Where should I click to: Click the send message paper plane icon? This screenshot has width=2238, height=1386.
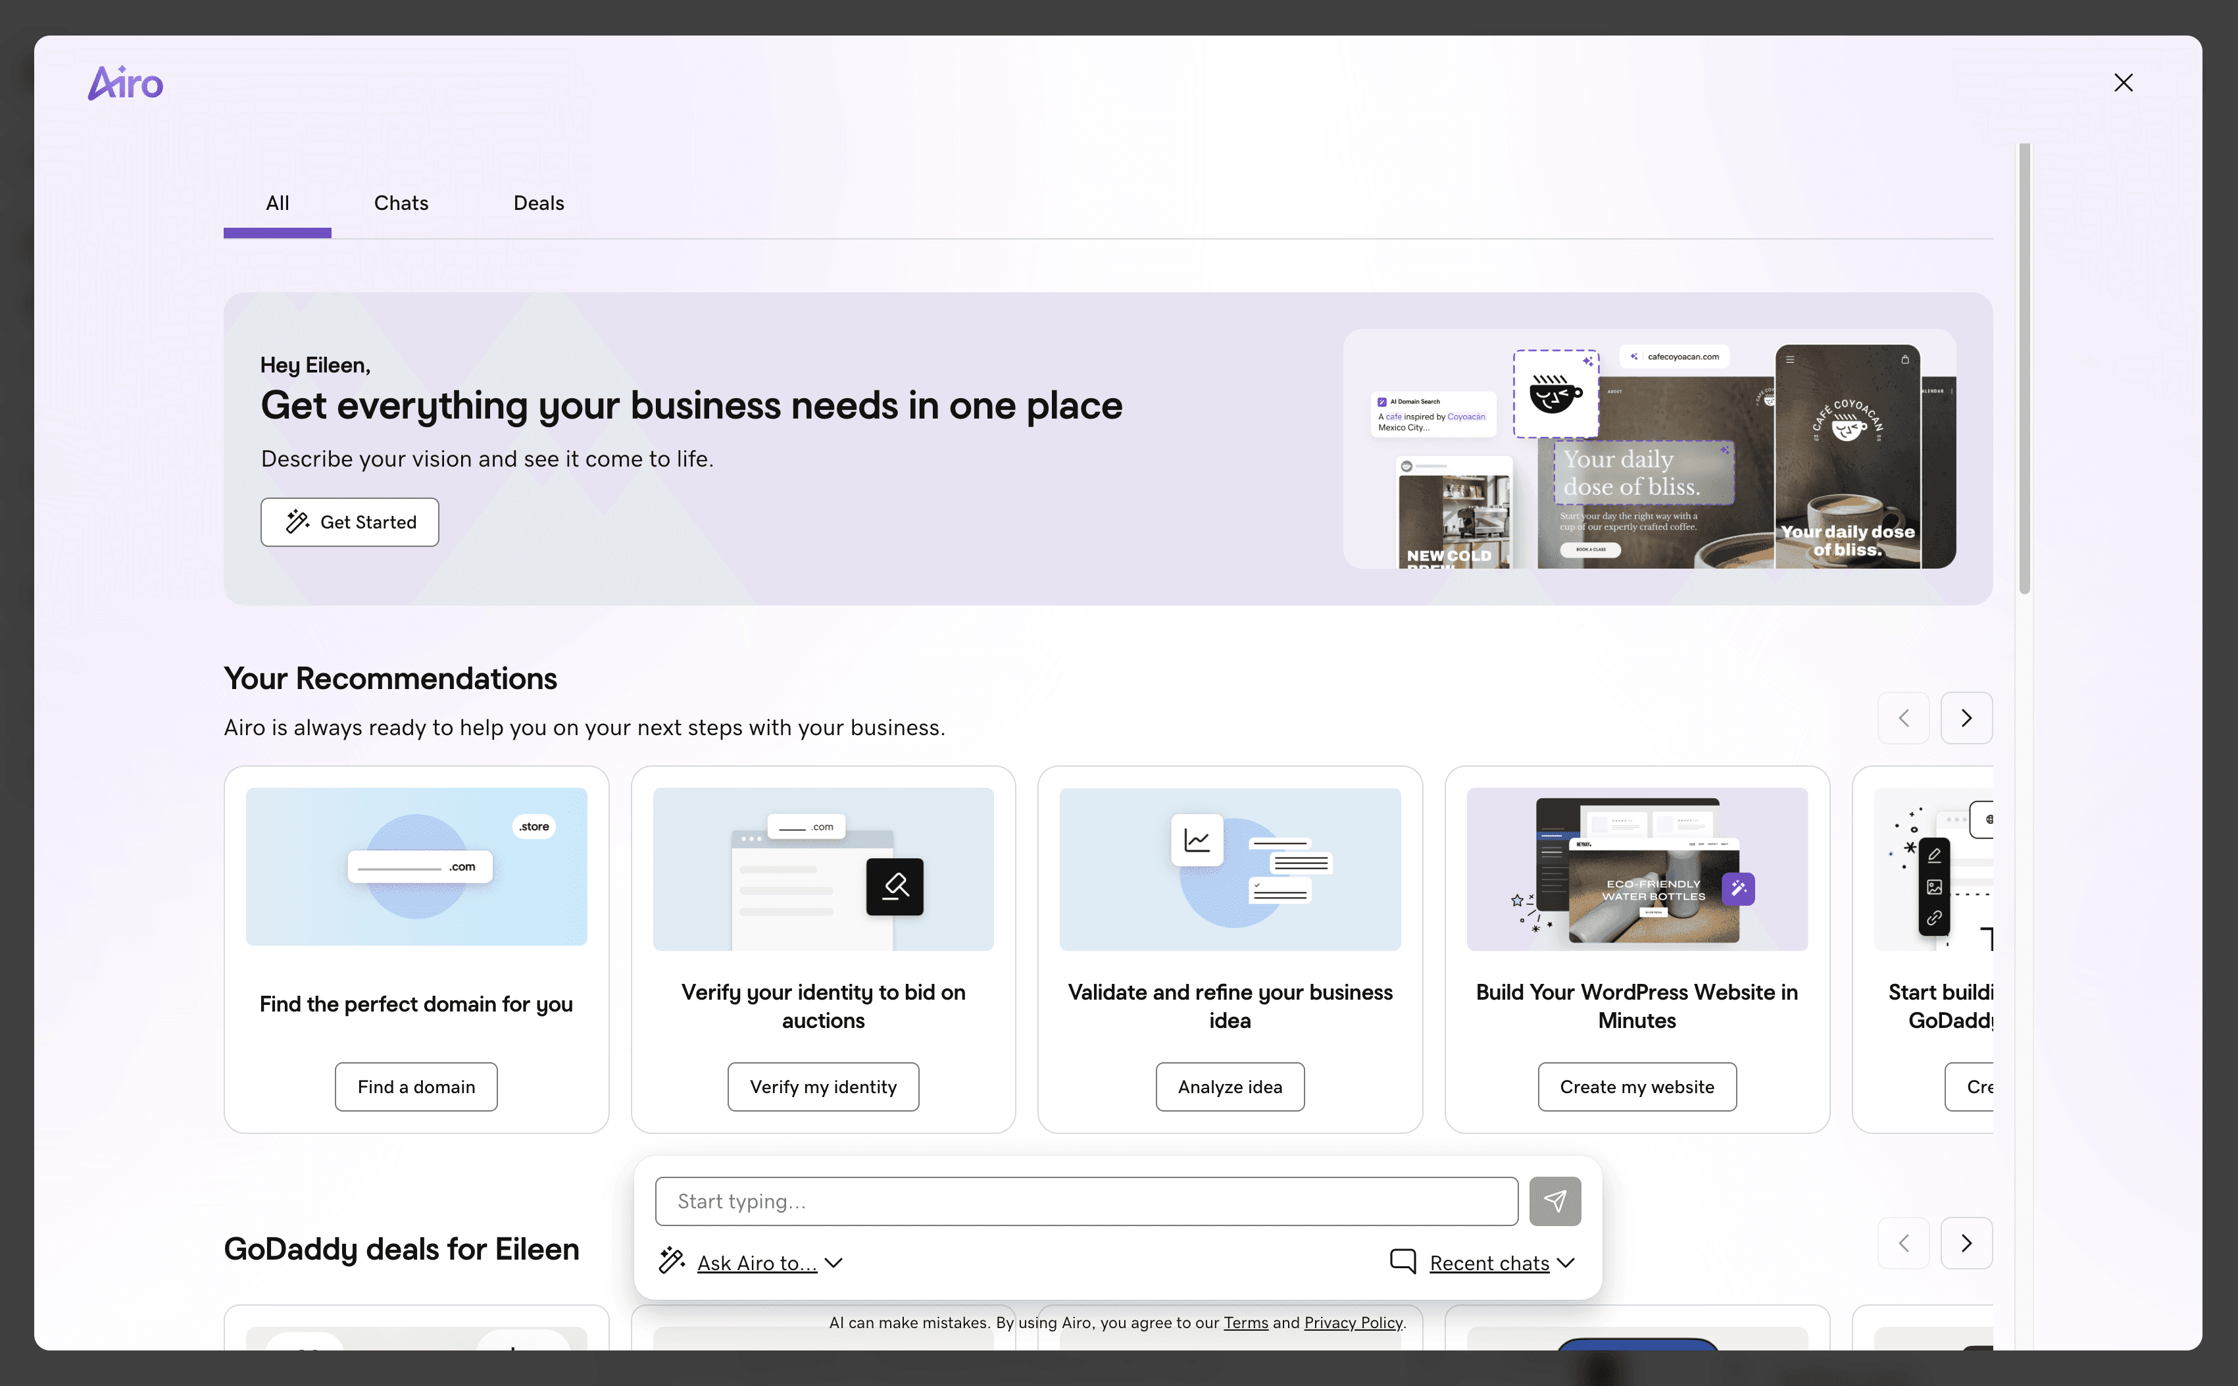coord(1554,1201)
